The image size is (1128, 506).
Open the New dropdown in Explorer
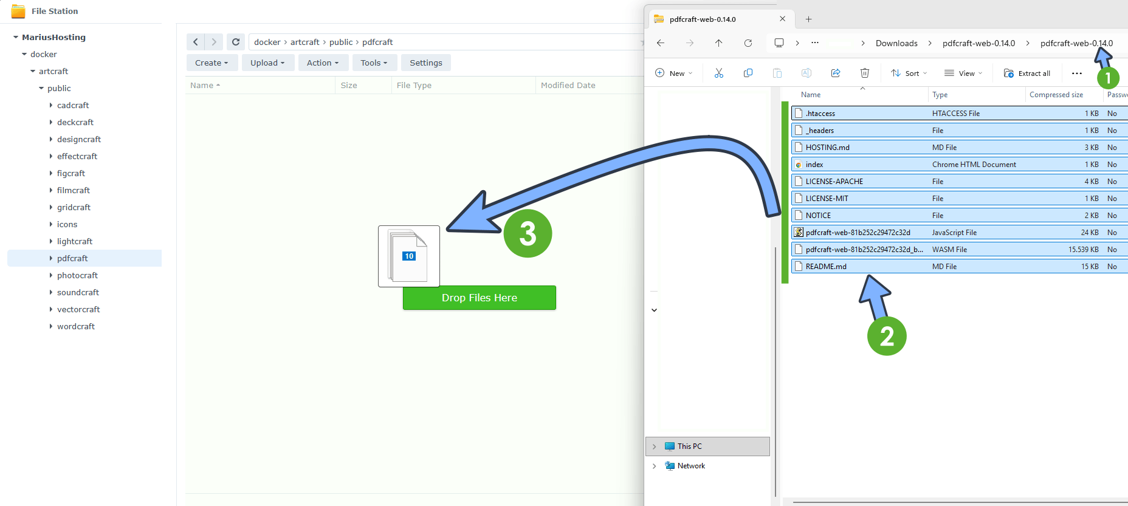(x=674, y=74)
